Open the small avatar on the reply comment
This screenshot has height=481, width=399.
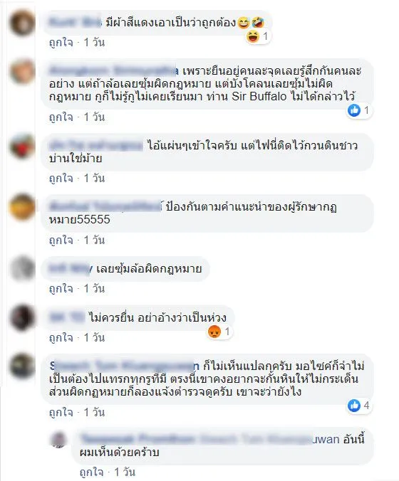click(x=58, y=440)
